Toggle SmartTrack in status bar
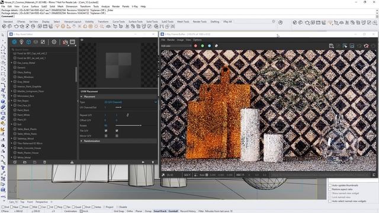The image size is (379, 213). (160, 211)
